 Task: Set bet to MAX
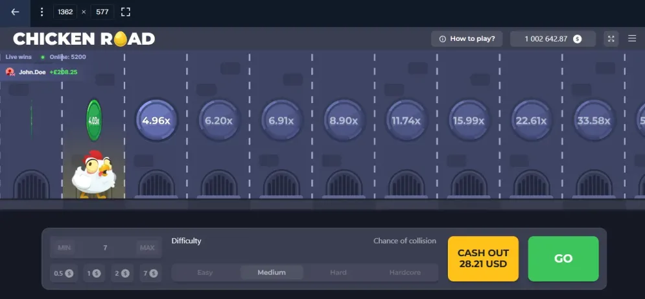coord(147,248)
